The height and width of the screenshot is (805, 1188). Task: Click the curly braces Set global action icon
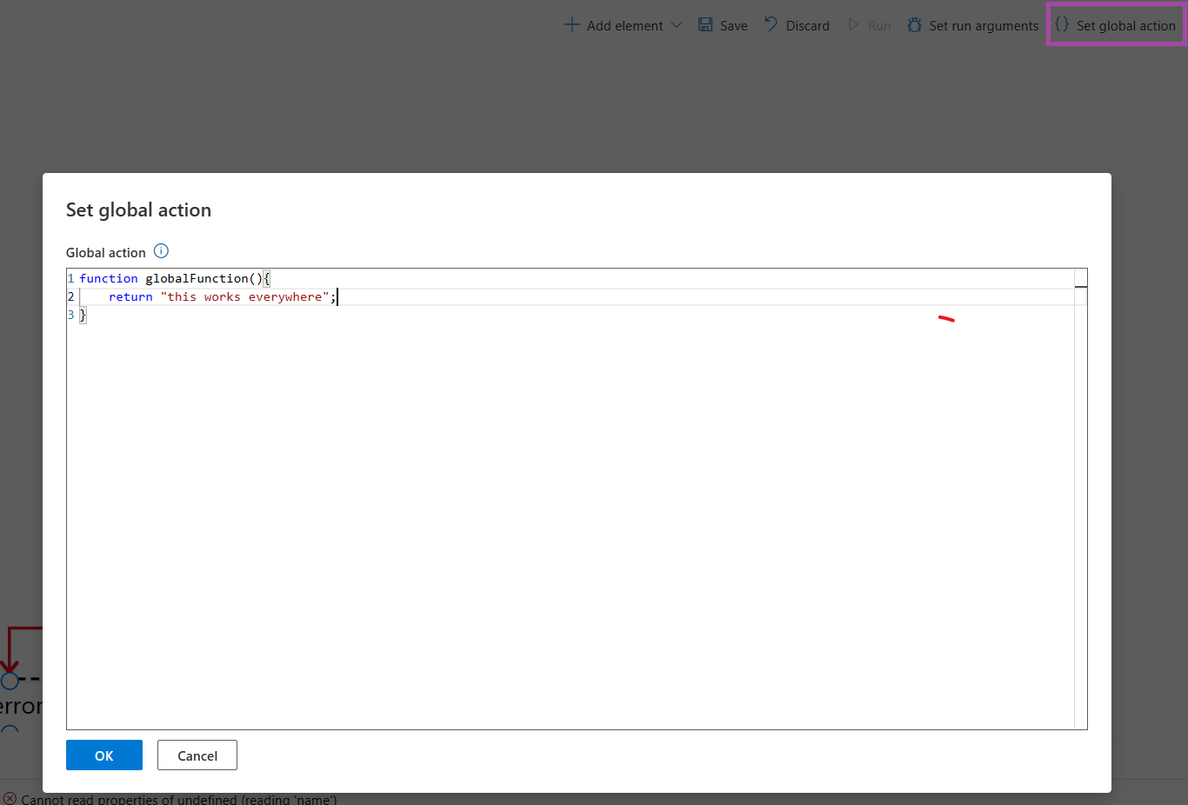(x=1062, y=24)
